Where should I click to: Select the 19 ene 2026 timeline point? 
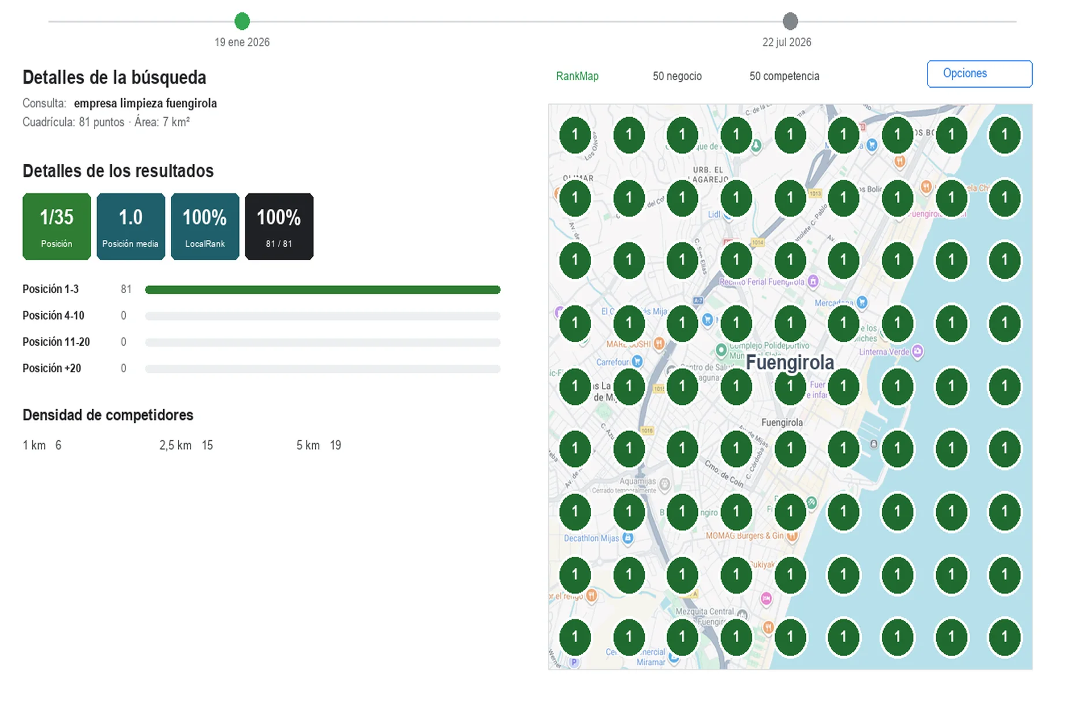point(242,21)
